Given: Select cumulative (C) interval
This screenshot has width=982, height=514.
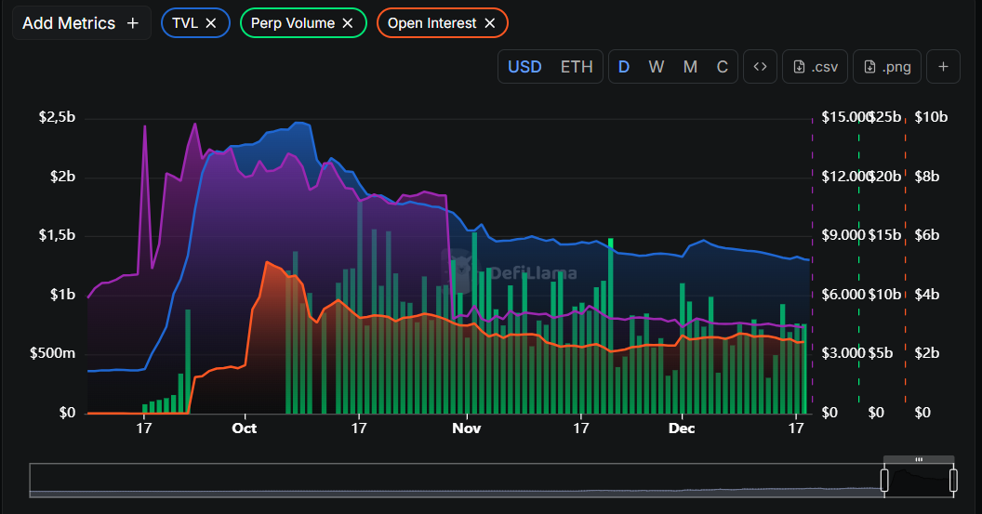Looking at the screenshot, I should click(722, 67).
